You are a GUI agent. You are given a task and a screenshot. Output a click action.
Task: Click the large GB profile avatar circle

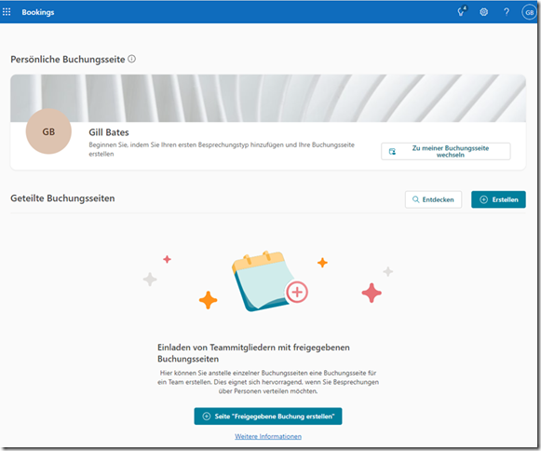48,131
